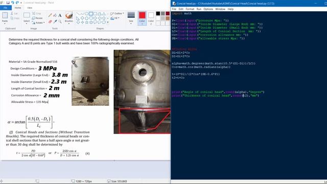Screen dimensions: 327x184
Task: Choose the Line shape in the Shapes gallery
Action: (78, 14)
